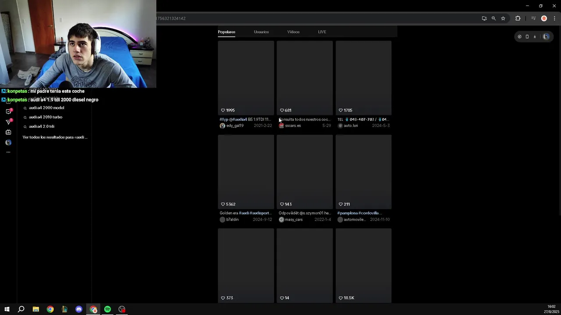Open video thumbnail with 681 likes
Image resolution: width=561 pixels, height=315 pixels.
point(305,78)
